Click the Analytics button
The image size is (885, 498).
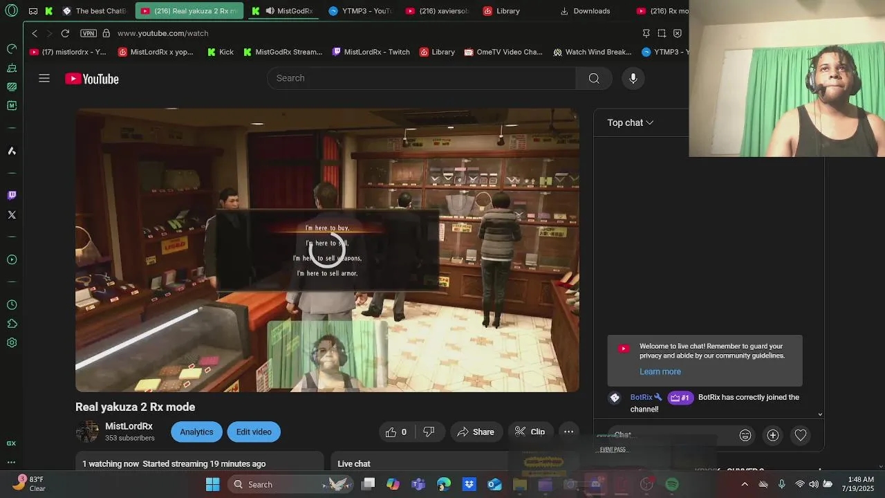tap(196, 432)
